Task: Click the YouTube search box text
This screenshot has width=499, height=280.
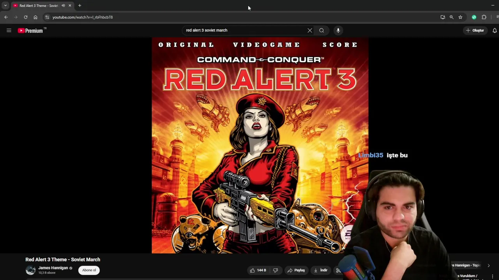Action: 207,30
